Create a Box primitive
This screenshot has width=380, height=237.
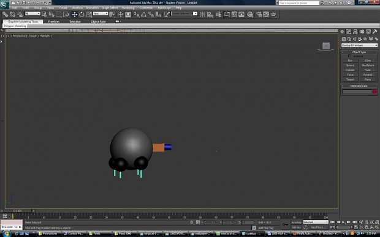pyautogui.click(x=350, y=60)
